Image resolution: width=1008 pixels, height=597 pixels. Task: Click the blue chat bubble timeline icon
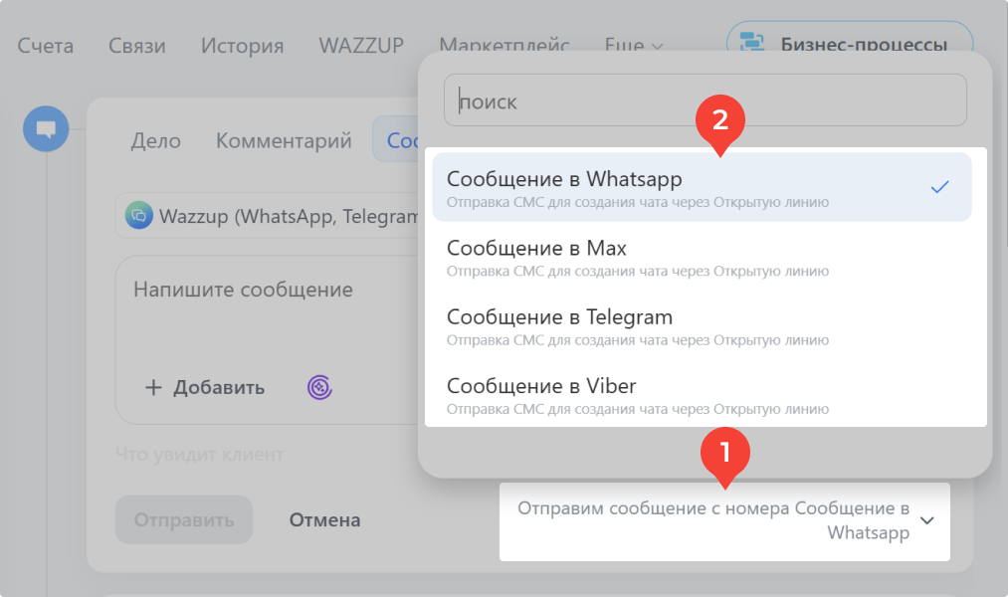pos(45,128)
